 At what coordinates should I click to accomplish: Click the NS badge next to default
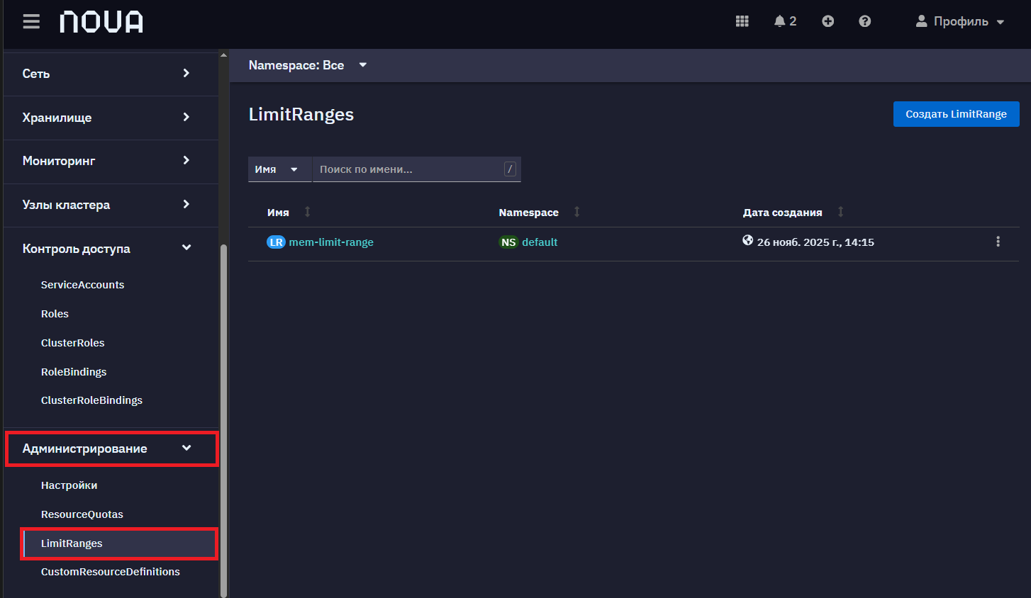[x=508, y=242]
